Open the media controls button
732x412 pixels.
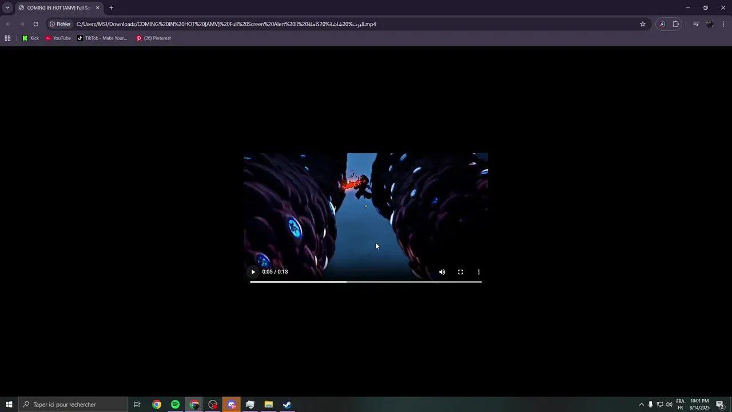click(696, 24)
